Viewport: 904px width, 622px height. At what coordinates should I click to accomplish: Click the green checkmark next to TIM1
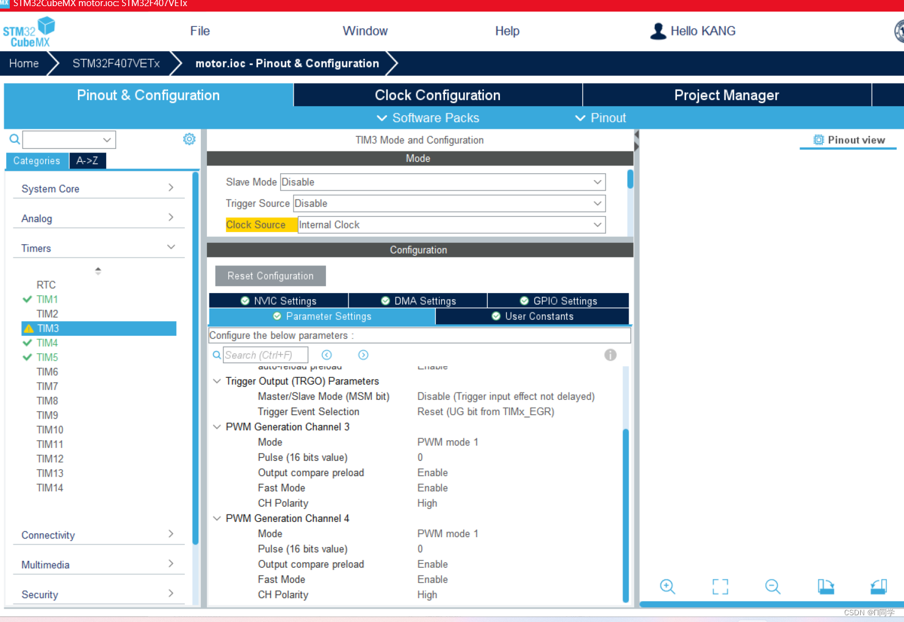27,299
